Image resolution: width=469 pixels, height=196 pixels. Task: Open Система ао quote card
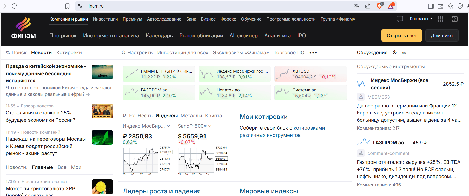[311, 93]
